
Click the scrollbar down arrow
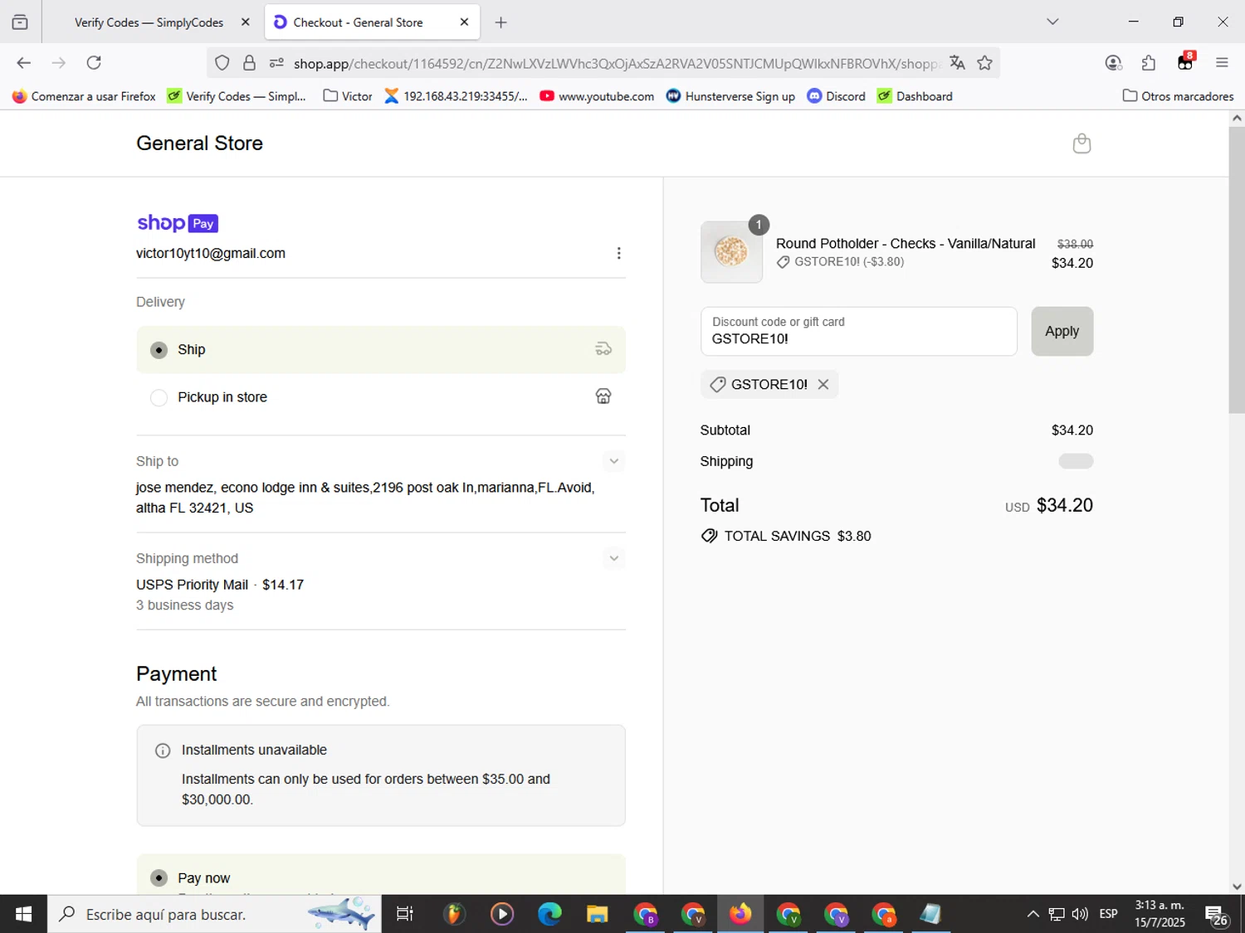click(x=1237, y=887)
